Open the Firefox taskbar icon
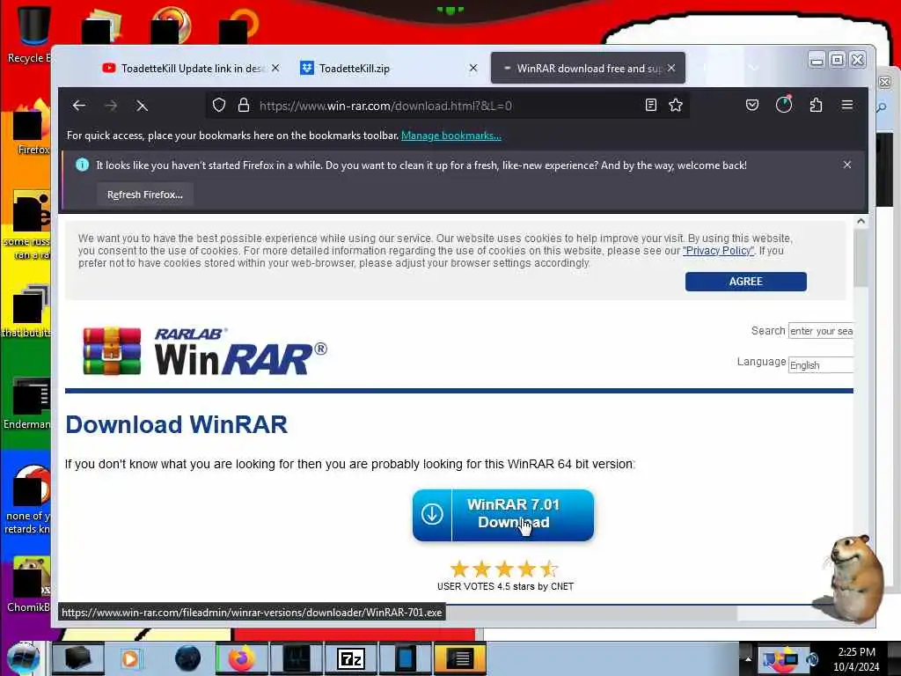Screen dimensions: 901x676 click(x=242, y=658)
